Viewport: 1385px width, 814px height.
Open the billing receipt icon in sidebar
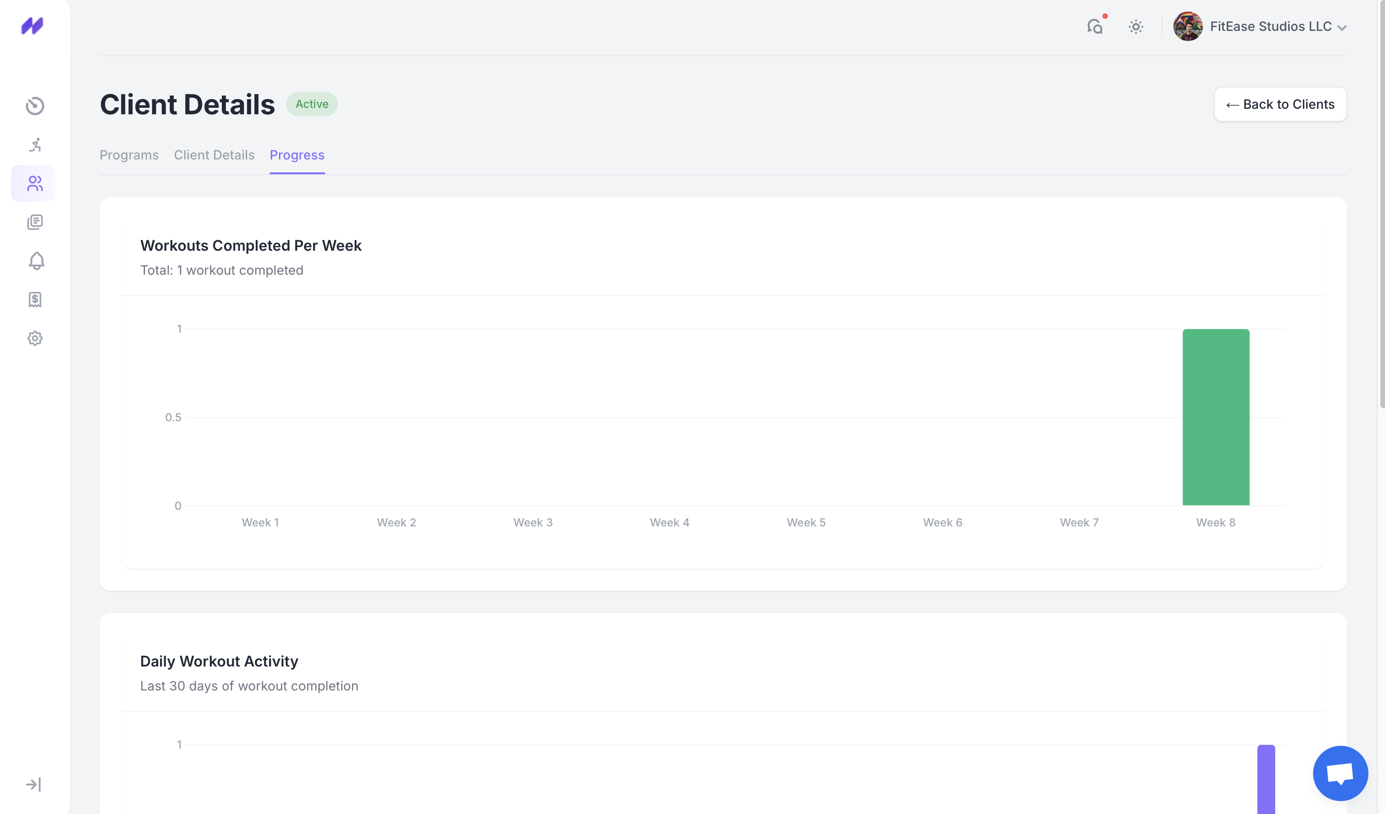pos(35,300)
